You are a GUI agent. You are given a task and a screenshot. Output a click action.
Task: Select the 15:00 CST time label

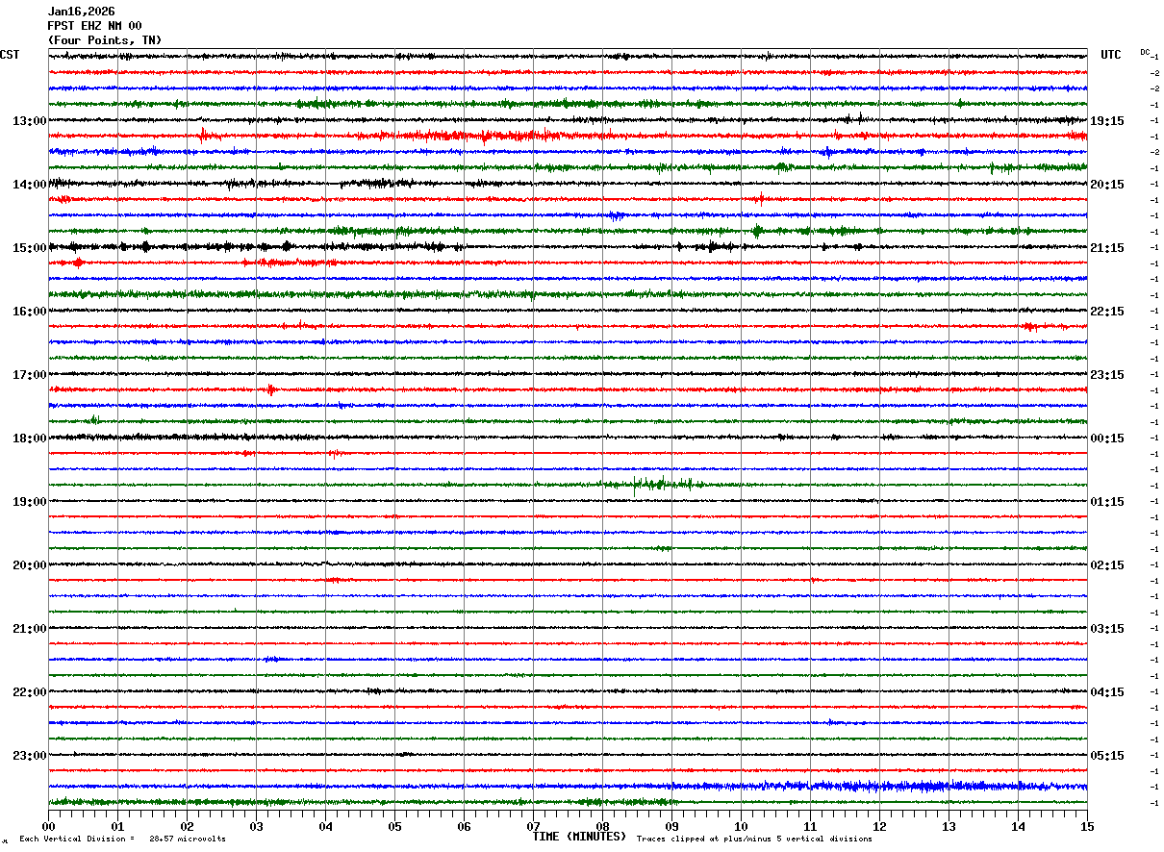30,248
